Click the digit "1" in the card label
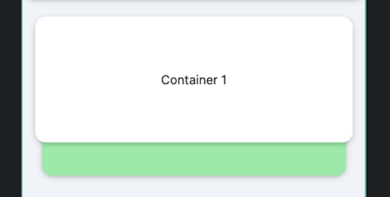The width and height of the screenshot is (390, 197). [x=224, y=80]
